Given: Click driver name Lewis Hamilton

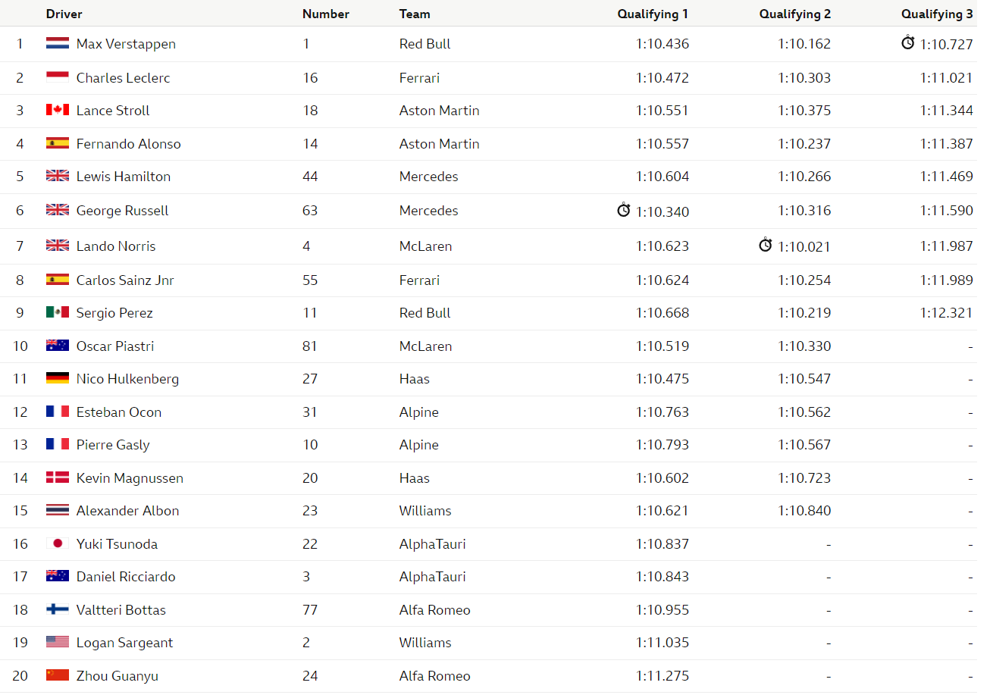Looking at the screenshot, I should pyautogui.click(x=124, y=176).
